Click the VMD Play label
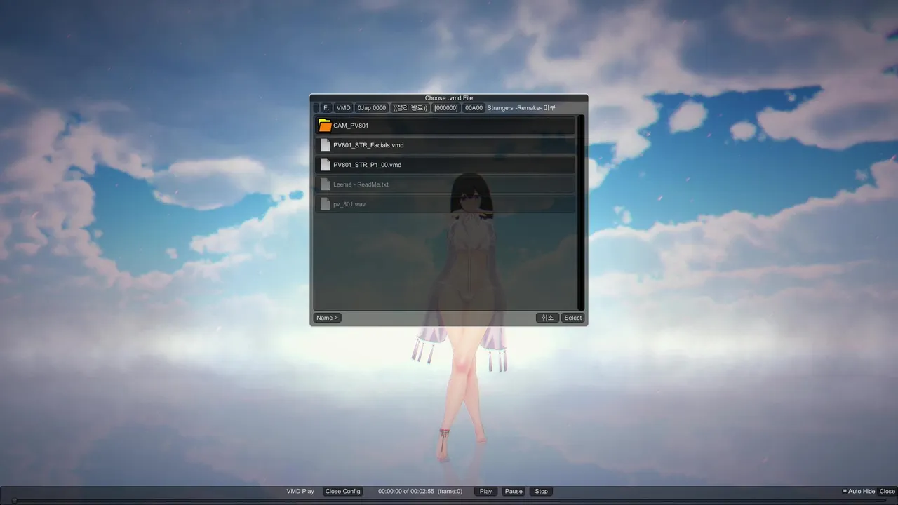 [x=300, y=492]
